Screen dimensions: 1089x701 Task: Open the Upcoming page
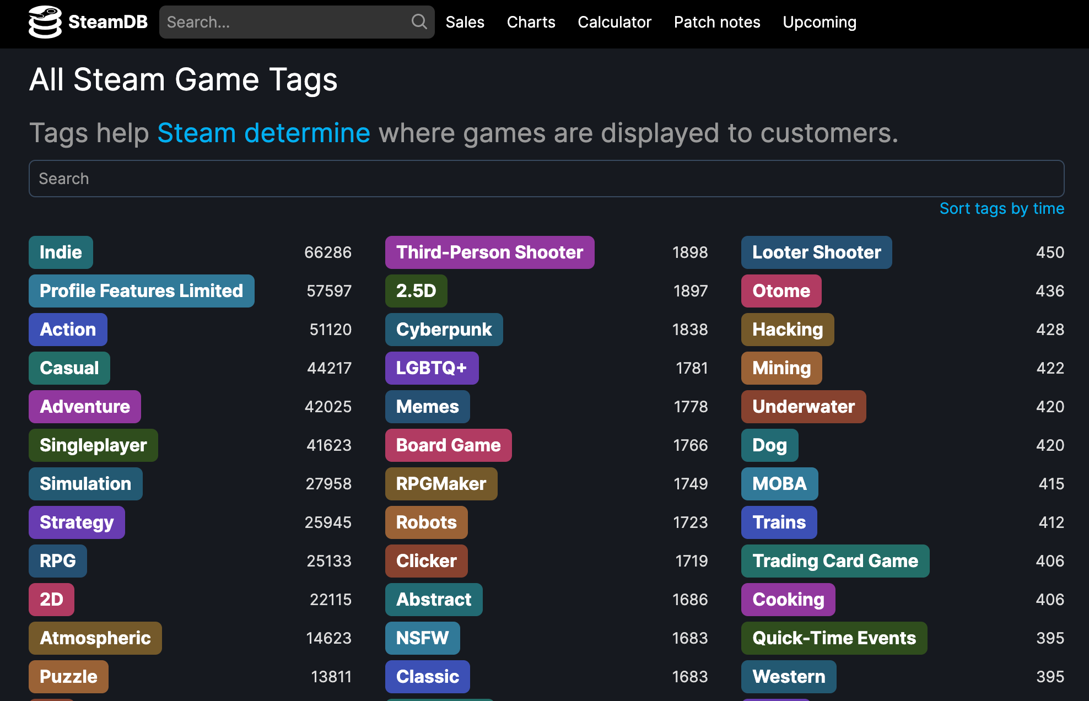point(819,22)
